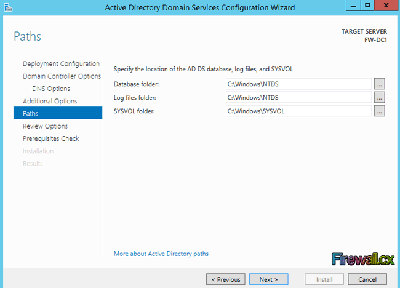Browse for the Database folder location
The height and width of the screenshot is (288, 400).
pyautogui.click(x=379, y=84)
